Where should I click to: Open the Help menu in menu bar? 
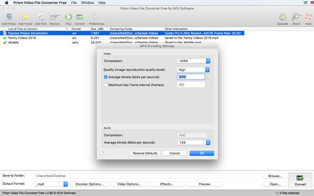102,3
